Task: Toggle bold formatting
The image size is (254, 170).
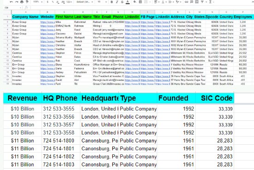Action: pyautogui.click(x=112, y=2)
